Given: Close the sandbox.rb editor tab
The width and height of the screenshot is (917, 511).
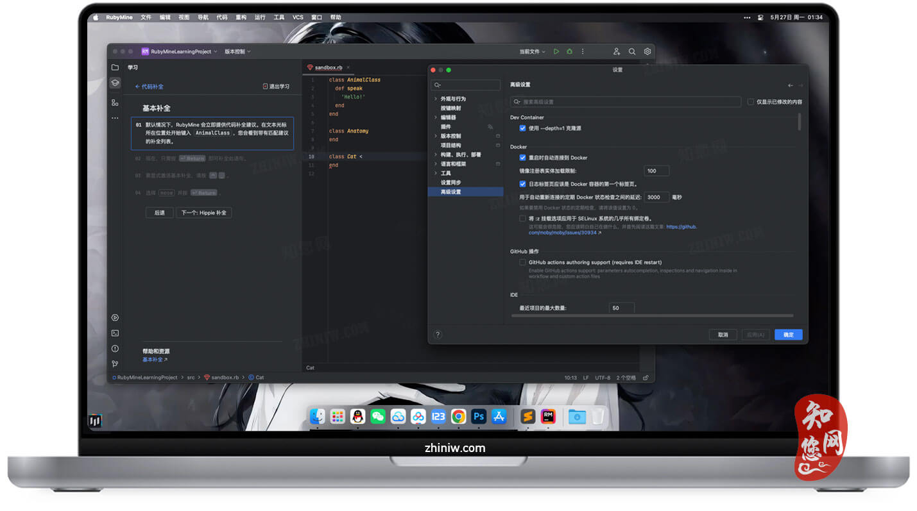Looking at the screenshot, I should [348, 67].
